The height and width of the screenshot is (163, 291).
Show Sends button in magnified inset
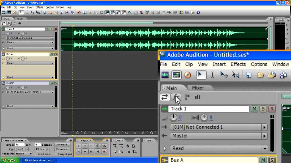187,97
